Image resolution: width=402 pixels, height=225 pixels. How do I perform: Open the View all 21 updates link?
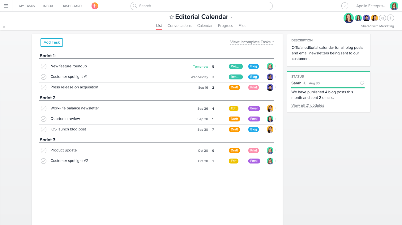(x=308, y=105)
